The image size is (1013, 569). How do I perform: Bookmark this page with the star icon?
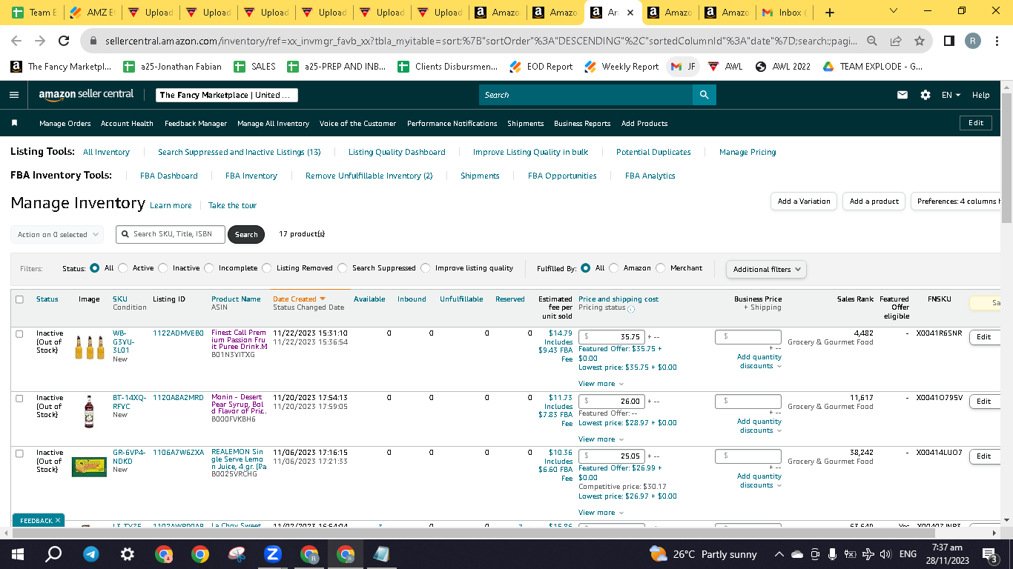pos(920,41)
